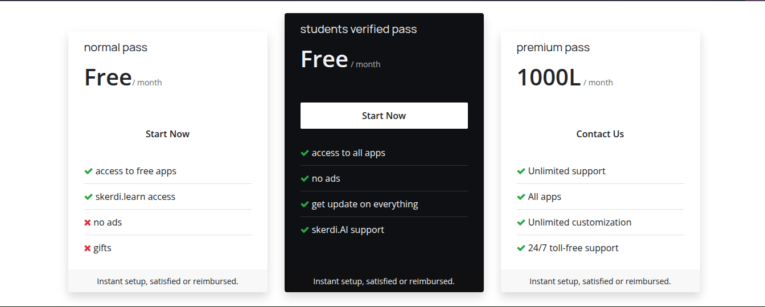Select the premium pass heading
The image size is (765, 307).
553,48
